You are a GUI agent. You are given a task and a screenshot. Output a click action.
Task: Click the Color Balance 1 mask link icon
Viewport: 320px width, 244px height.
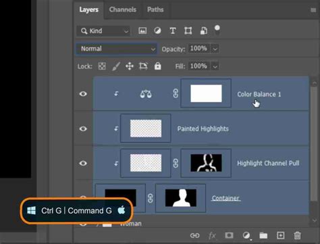[176, 93]
